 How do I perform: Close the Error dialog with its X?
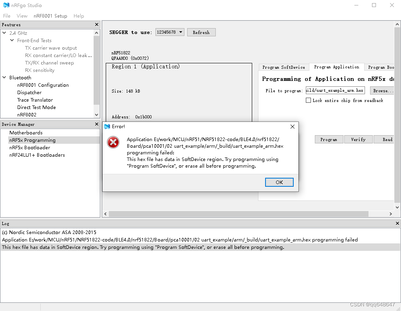293,127
